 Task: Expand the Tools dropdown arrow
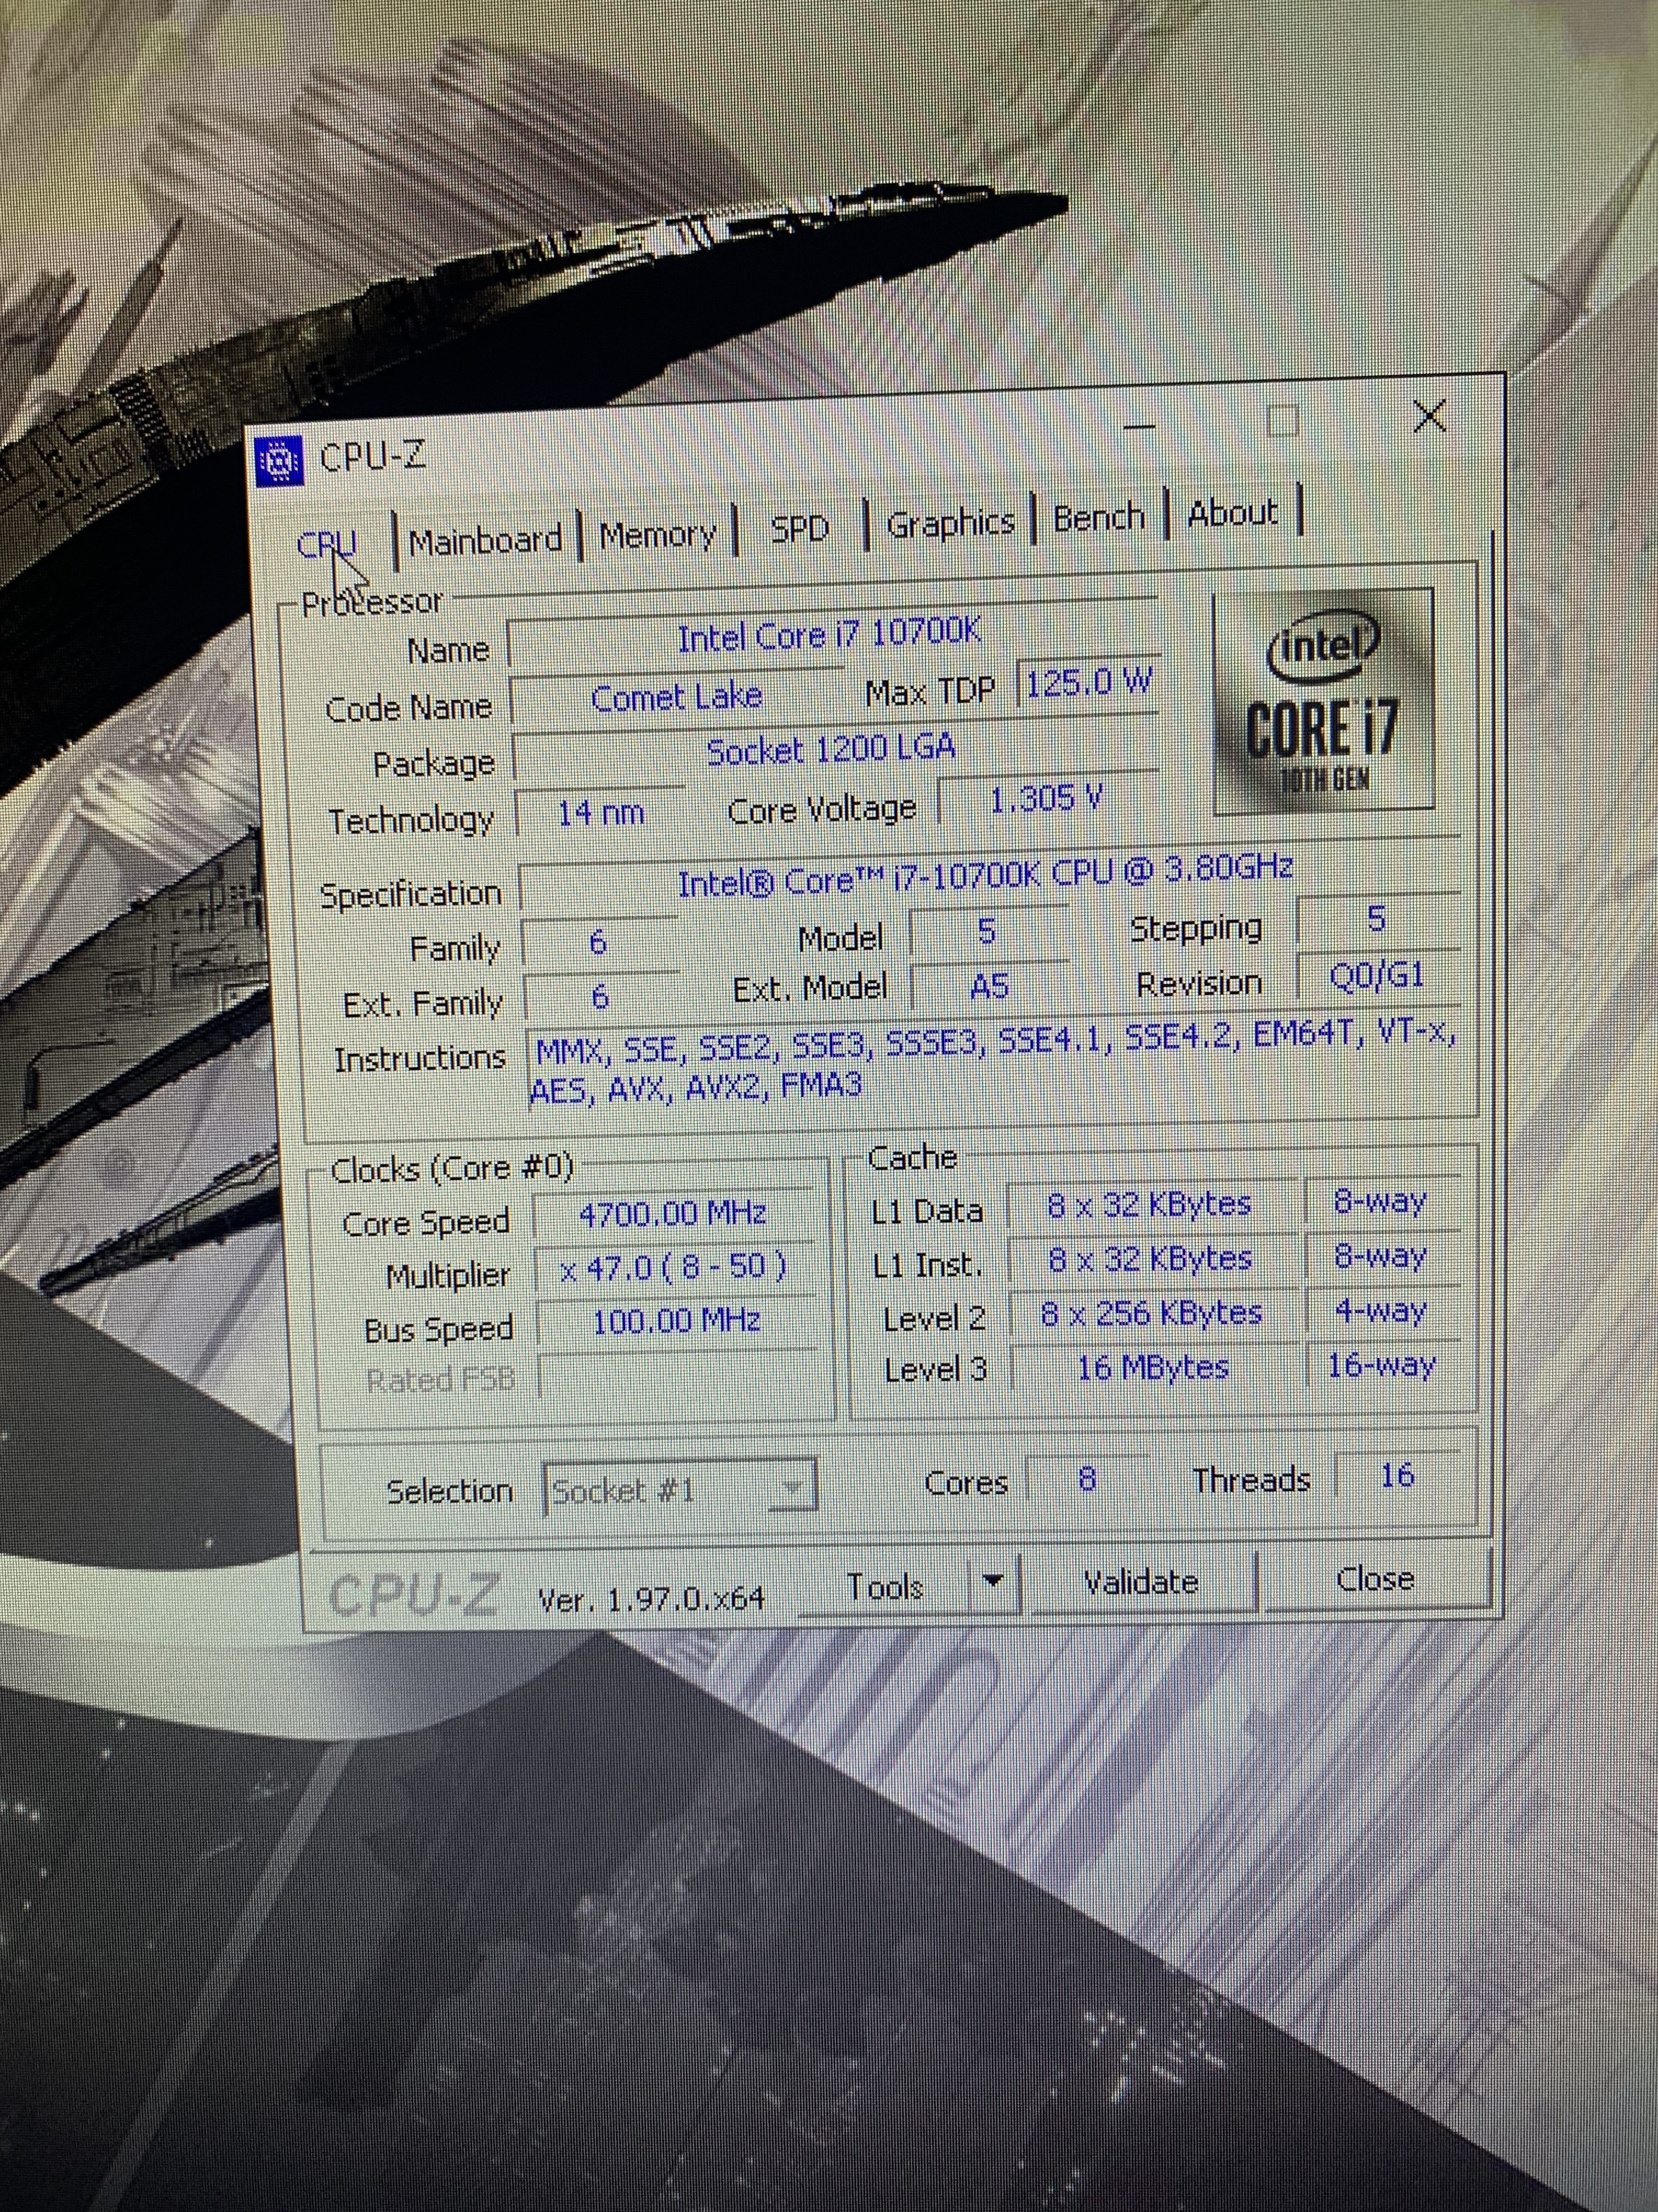(993, 1583)
